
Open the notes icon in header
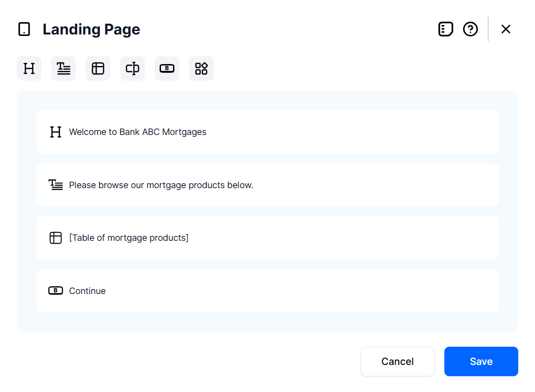tap(445, 30)
